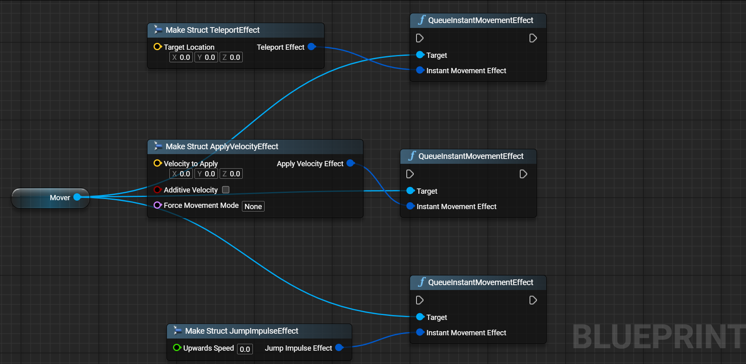The image size is (746, 364).
Task: Select the bottom QueueInstantMovementEffect node header
Action: coord(478,283)
